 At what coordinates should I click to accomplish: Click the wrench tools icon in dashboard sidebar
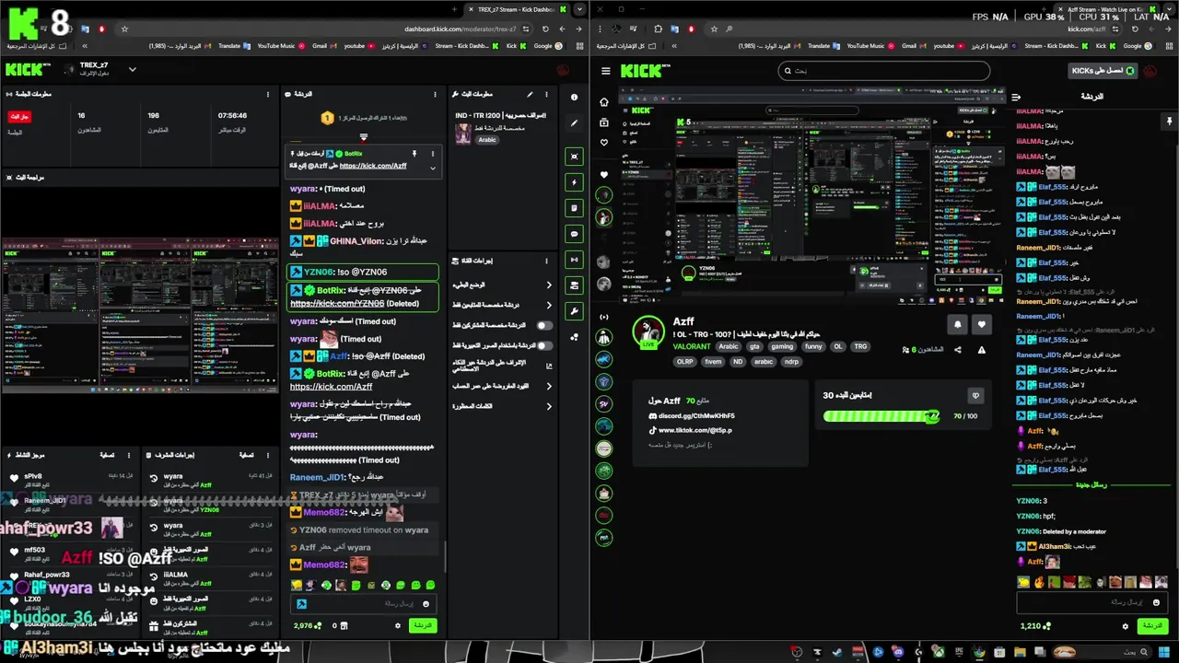[x=575, y=311]
